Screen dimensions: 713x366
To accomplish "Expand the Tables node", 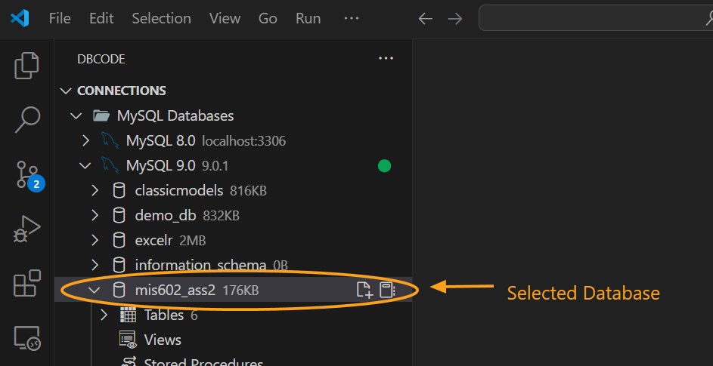I will pos(104,315).
